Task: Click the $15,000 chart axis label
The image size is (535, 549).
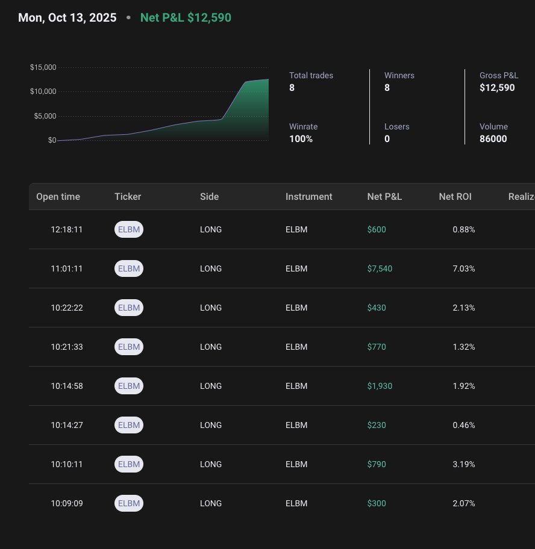Action: (x=43, y=67)
